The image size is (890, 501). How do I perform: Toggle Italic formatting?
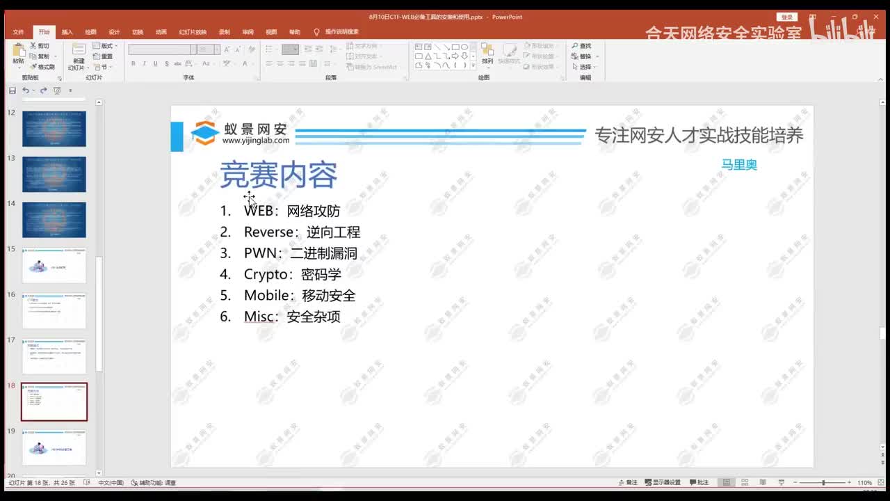144,64
